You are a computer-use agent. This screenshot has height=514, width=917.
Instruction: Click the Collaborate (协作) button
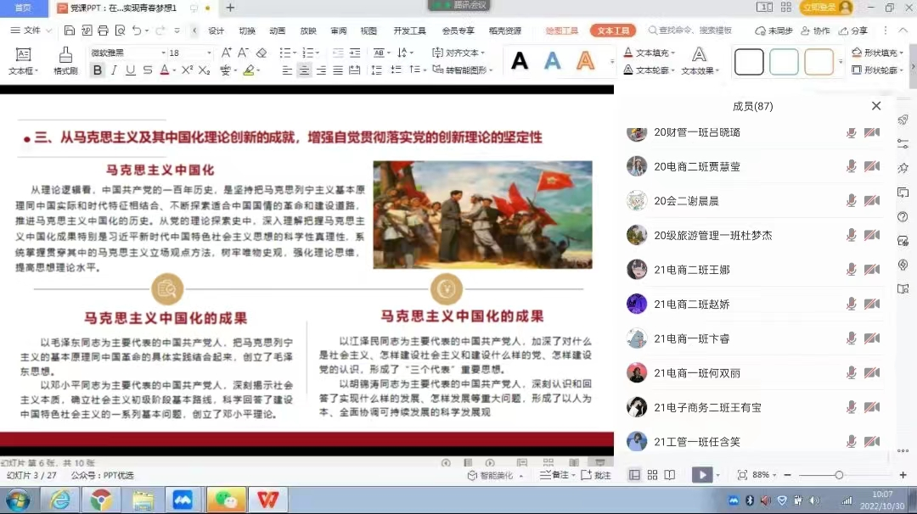[x=816, y=31]
